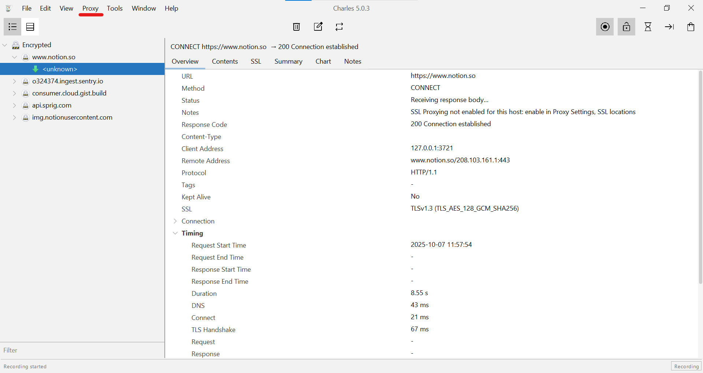Toggle the Stop Recording button

(605, 27)
